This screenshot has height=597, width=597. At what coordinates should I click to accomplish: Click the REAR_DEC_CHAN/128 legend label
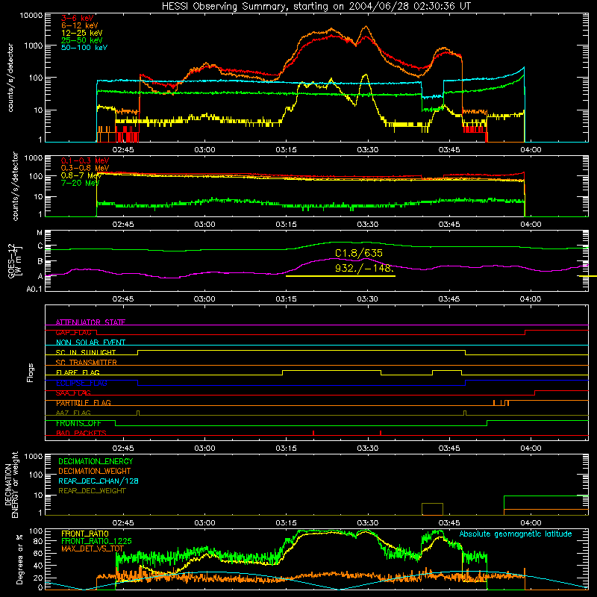(x=99, y=481)
